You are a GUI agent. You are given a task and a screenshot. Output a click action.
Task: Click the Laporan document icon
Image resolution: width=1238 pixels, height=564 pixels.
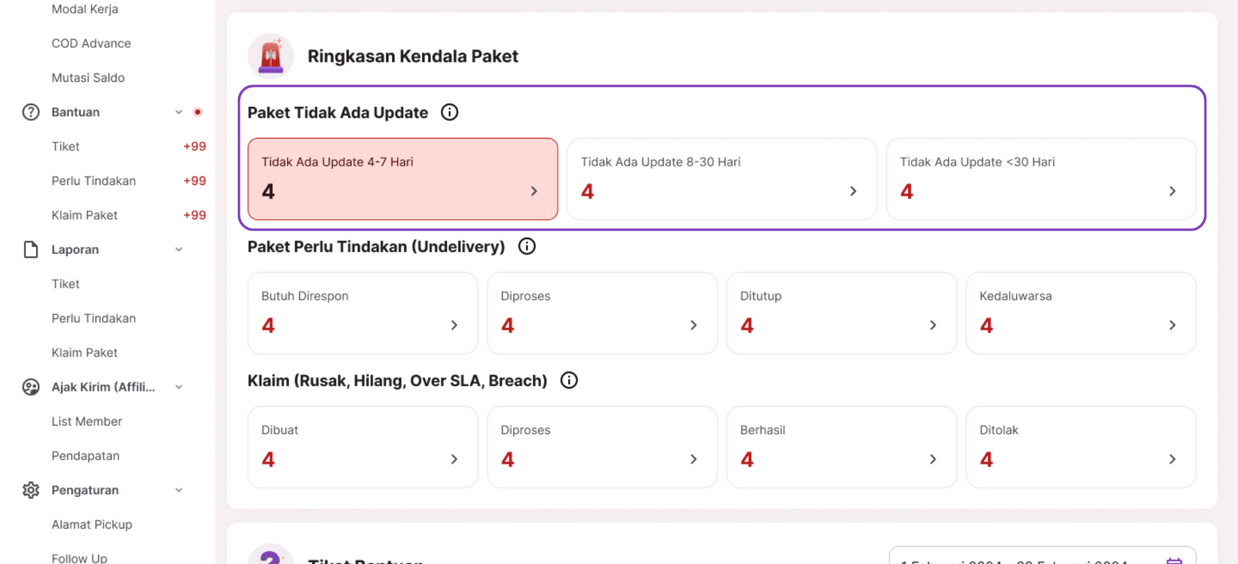pyautogui.click(x=31, y=249)
